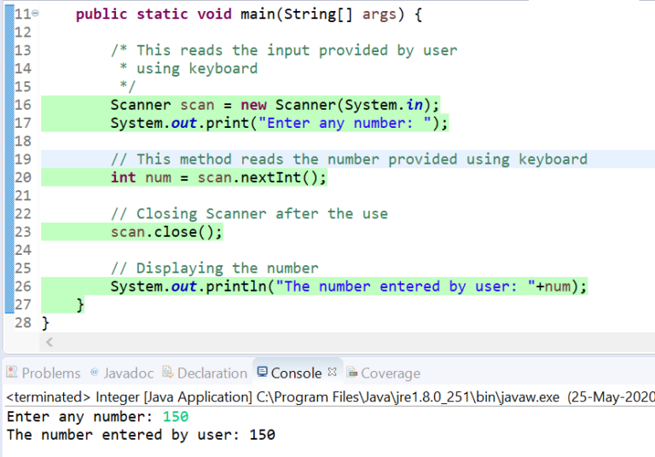Image resolution: width=655 pixels, height=457 pixels.
Task: Click the closing brace on line 28
Action: [x=45, y=323]
